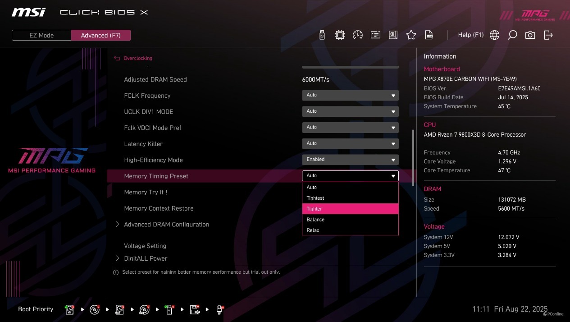
Task: Select the Memory Try It ! setting
Action: [x=146, y=192]
